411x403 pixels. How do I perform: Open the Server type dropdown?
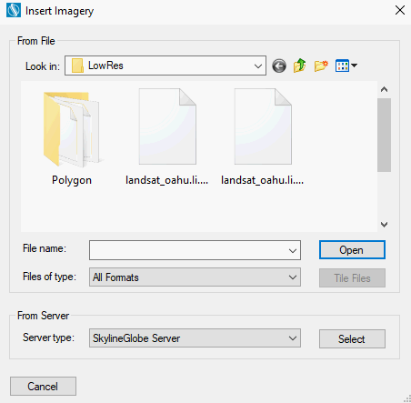click(195, 338)
